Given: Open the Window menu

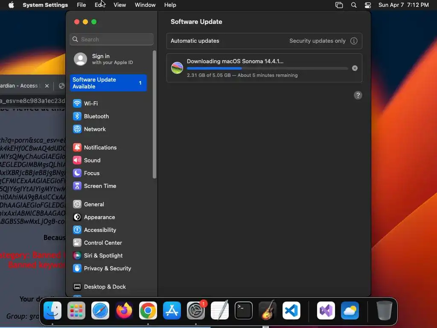Looking at the screenshot, I should (x=145, y=5).
